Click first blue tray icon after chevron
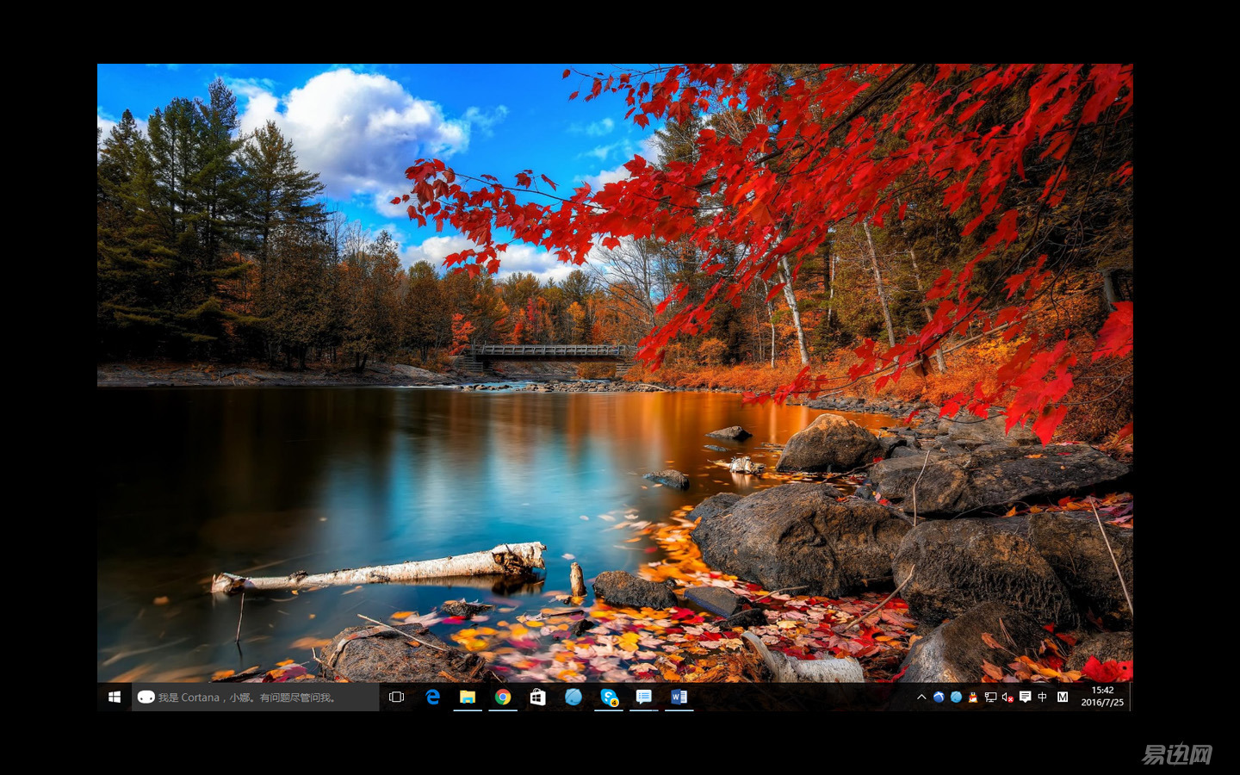The width and height of the screenshot is (1240, 775). pos(939,697)
